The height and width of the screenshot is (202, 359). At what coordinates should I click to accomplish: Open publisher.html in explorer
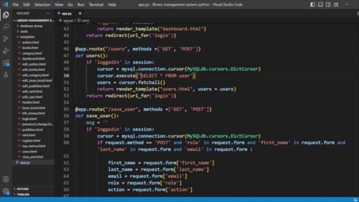coord(33,130)
